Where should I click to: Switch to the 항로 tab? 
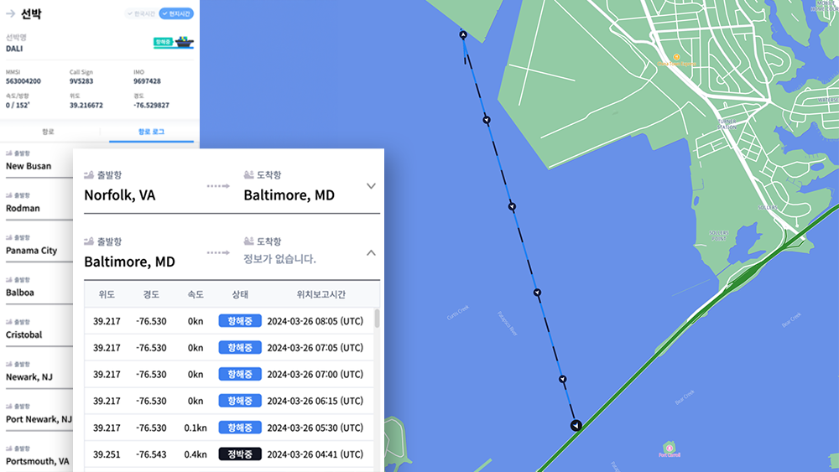[48, 132]
